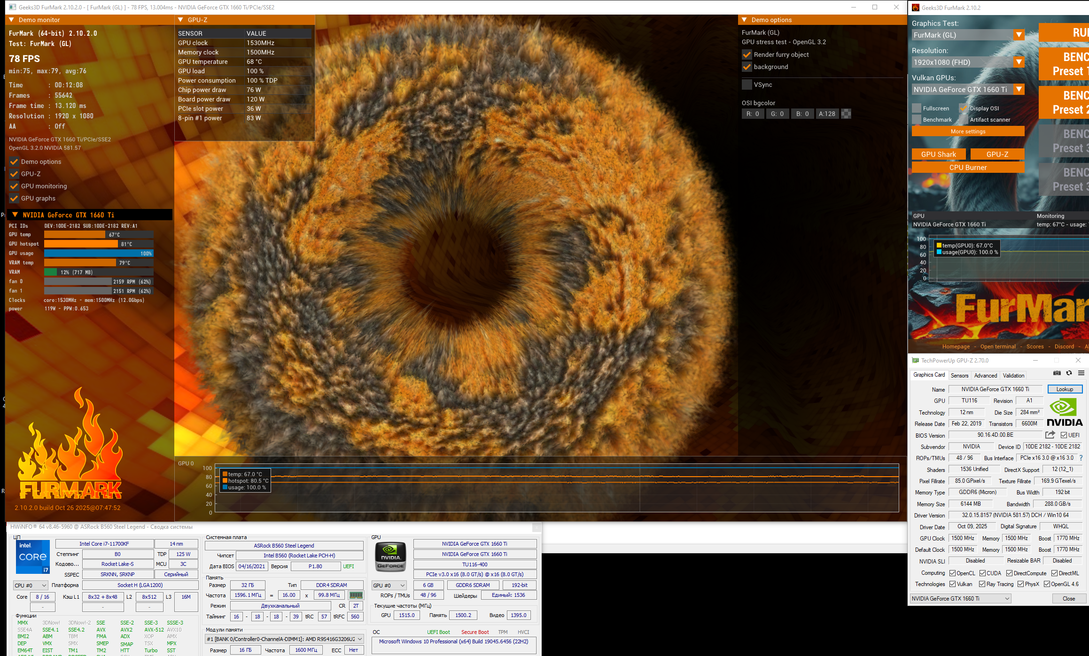Click the Lookup button in GPU-Z
The image size is (1089, 656).
tap(1065, 389)
